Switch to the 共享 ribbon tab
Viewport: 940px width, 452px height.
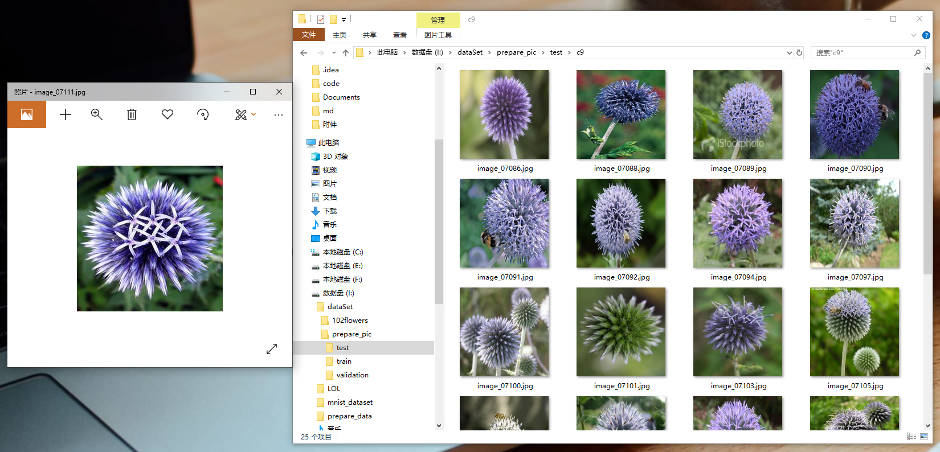coord(370,35)
